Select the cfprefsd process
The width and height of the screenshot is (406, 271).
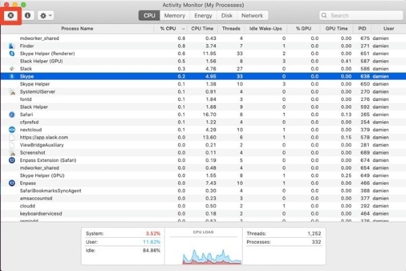[203, 122]
